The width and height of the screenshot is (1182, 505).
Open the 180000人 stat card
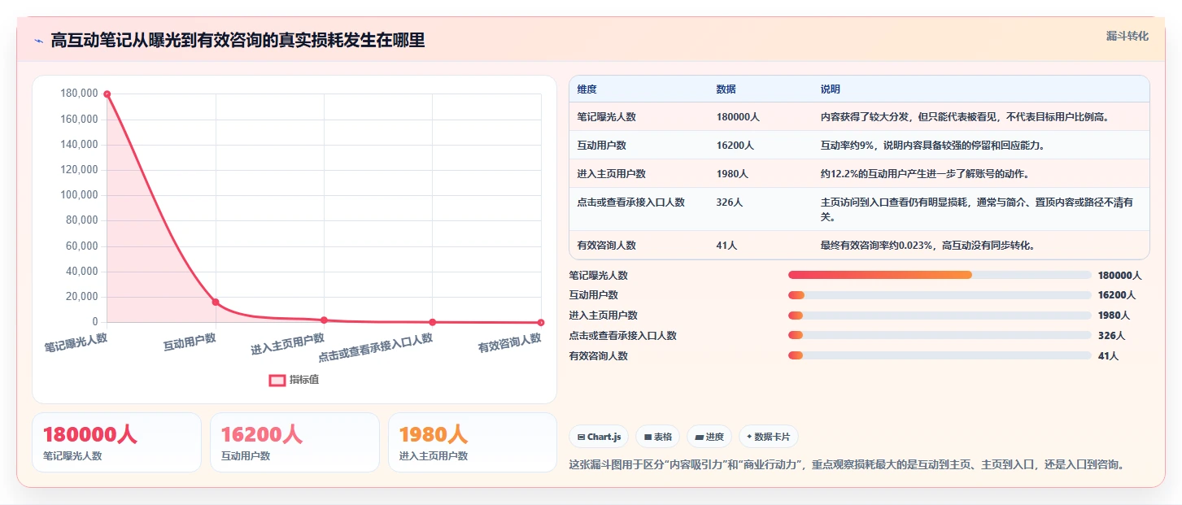(x=116, y=442)
